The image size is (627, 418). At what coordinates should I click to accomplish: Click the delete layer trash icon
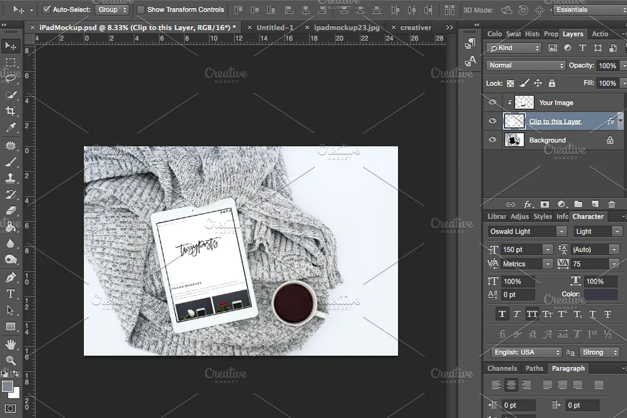[x=611, y=204]
